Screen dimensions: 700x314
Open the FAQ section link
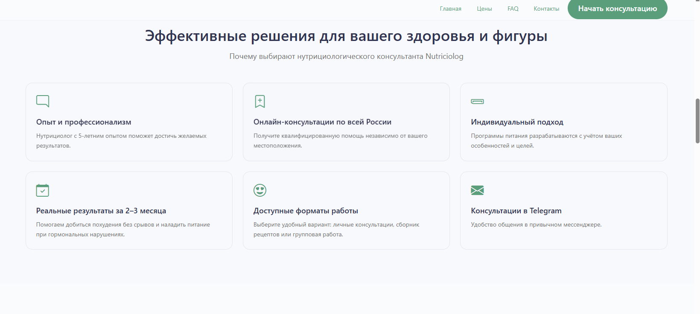click(513, 9)
